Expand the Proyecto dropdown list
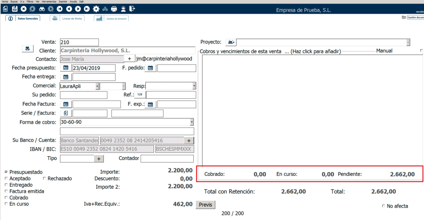The height and width of the screenshot is (220, 424). pyautogui.click(x=408, y=42)
